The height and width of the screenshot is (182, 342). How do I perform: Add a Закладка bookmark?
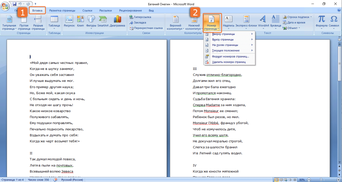[x=138, y=23]
